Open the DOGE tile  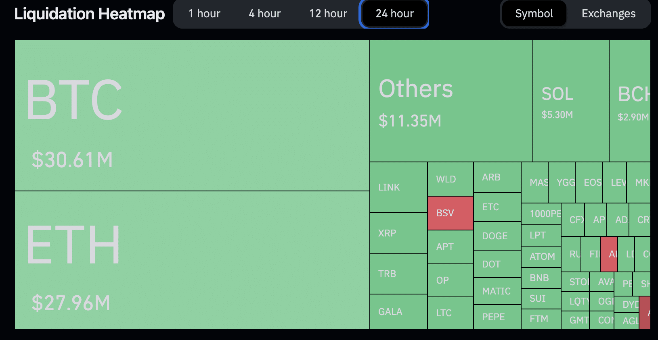497,236
